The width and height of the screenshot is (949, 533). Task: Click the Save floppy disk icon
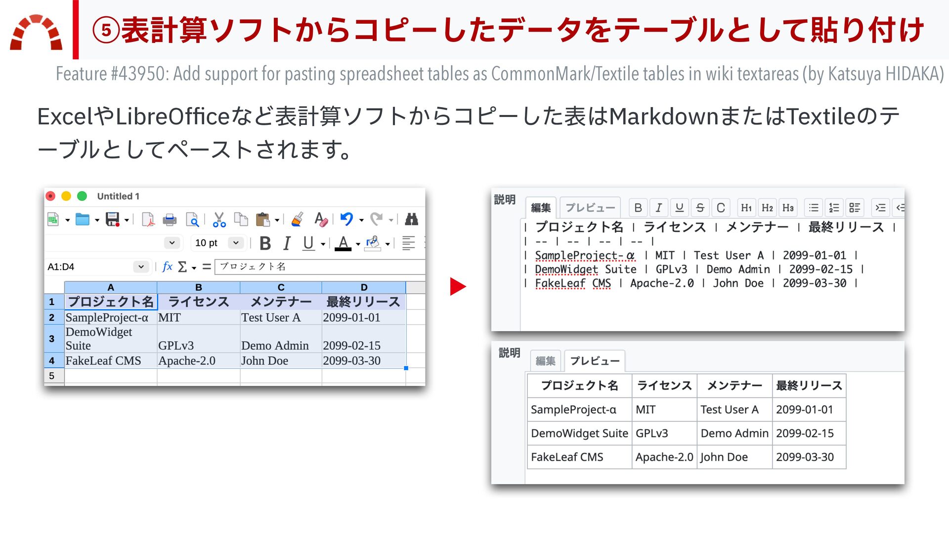click(x=113, y=220)
